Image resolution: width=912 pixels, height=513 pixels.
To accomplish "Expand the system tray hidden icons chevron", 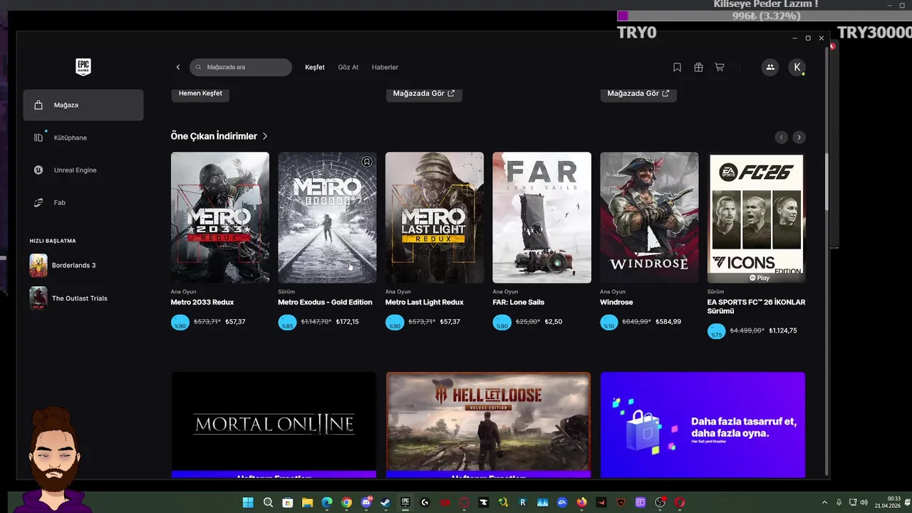I will tap(824, 502).
